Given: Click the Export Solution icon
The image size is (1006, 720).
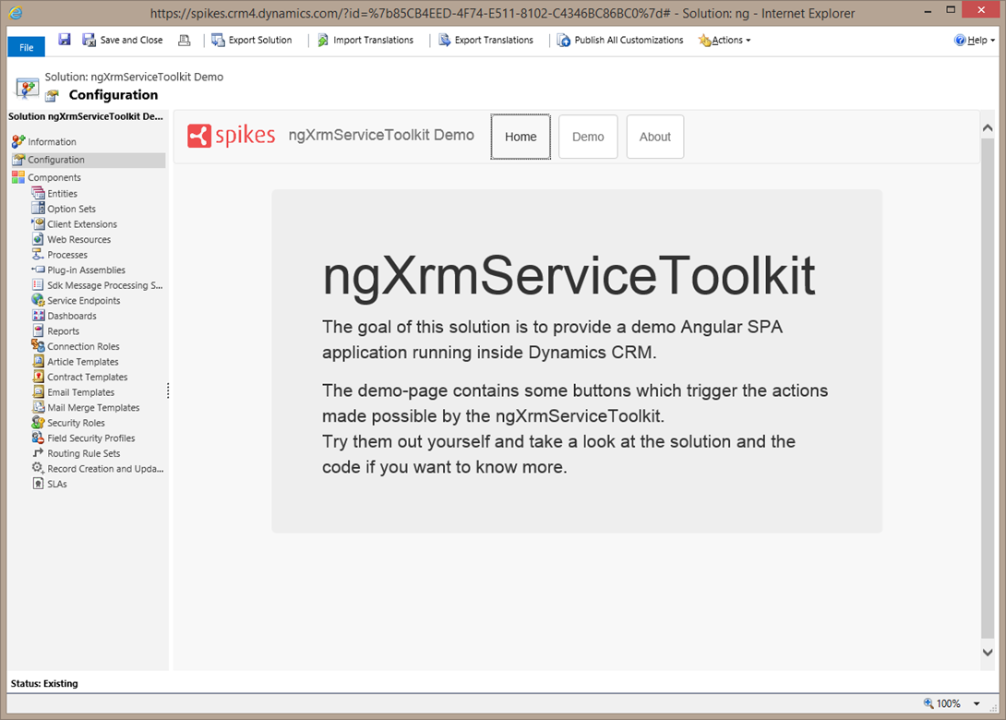Looking at the screenshot, I should 218,40.
